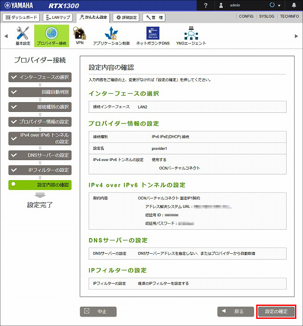Open the VPN key-lock icon
The image size is (303, 326).
click(x=80, y=36)
